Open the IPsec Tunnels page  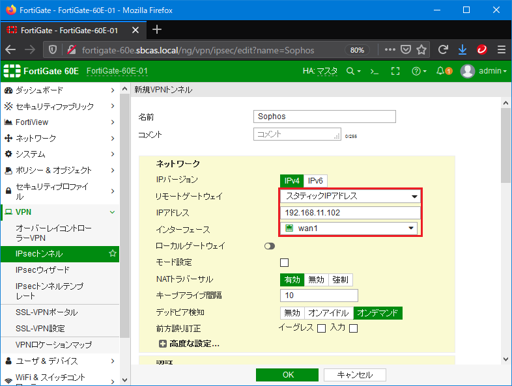(x=60, y=254)
